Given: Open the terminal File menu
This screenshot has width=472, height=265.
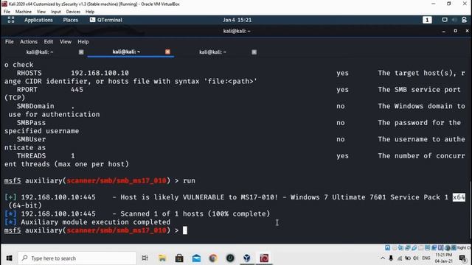Looking at the screenshot, I should point(10,42).
